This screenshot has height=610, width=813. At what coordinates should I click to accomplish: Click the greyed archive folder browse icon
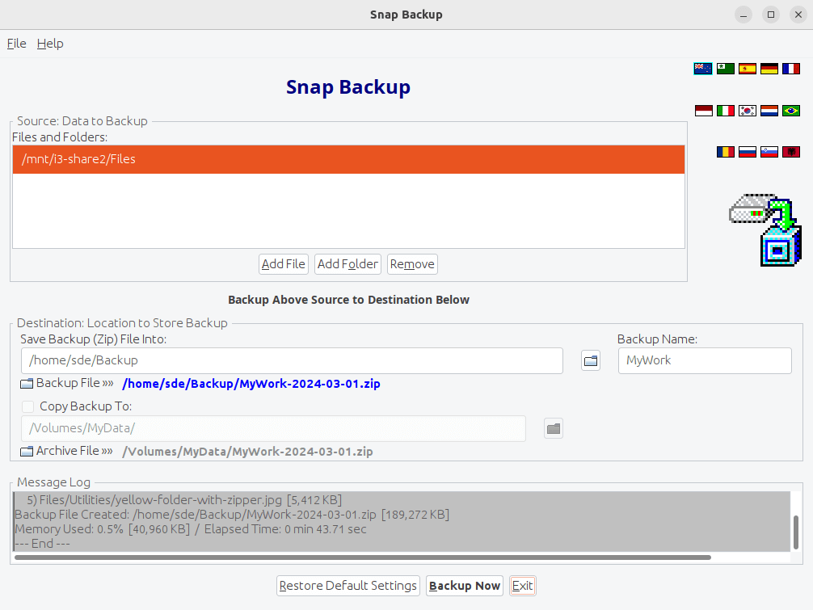click(x=554, y=428)
